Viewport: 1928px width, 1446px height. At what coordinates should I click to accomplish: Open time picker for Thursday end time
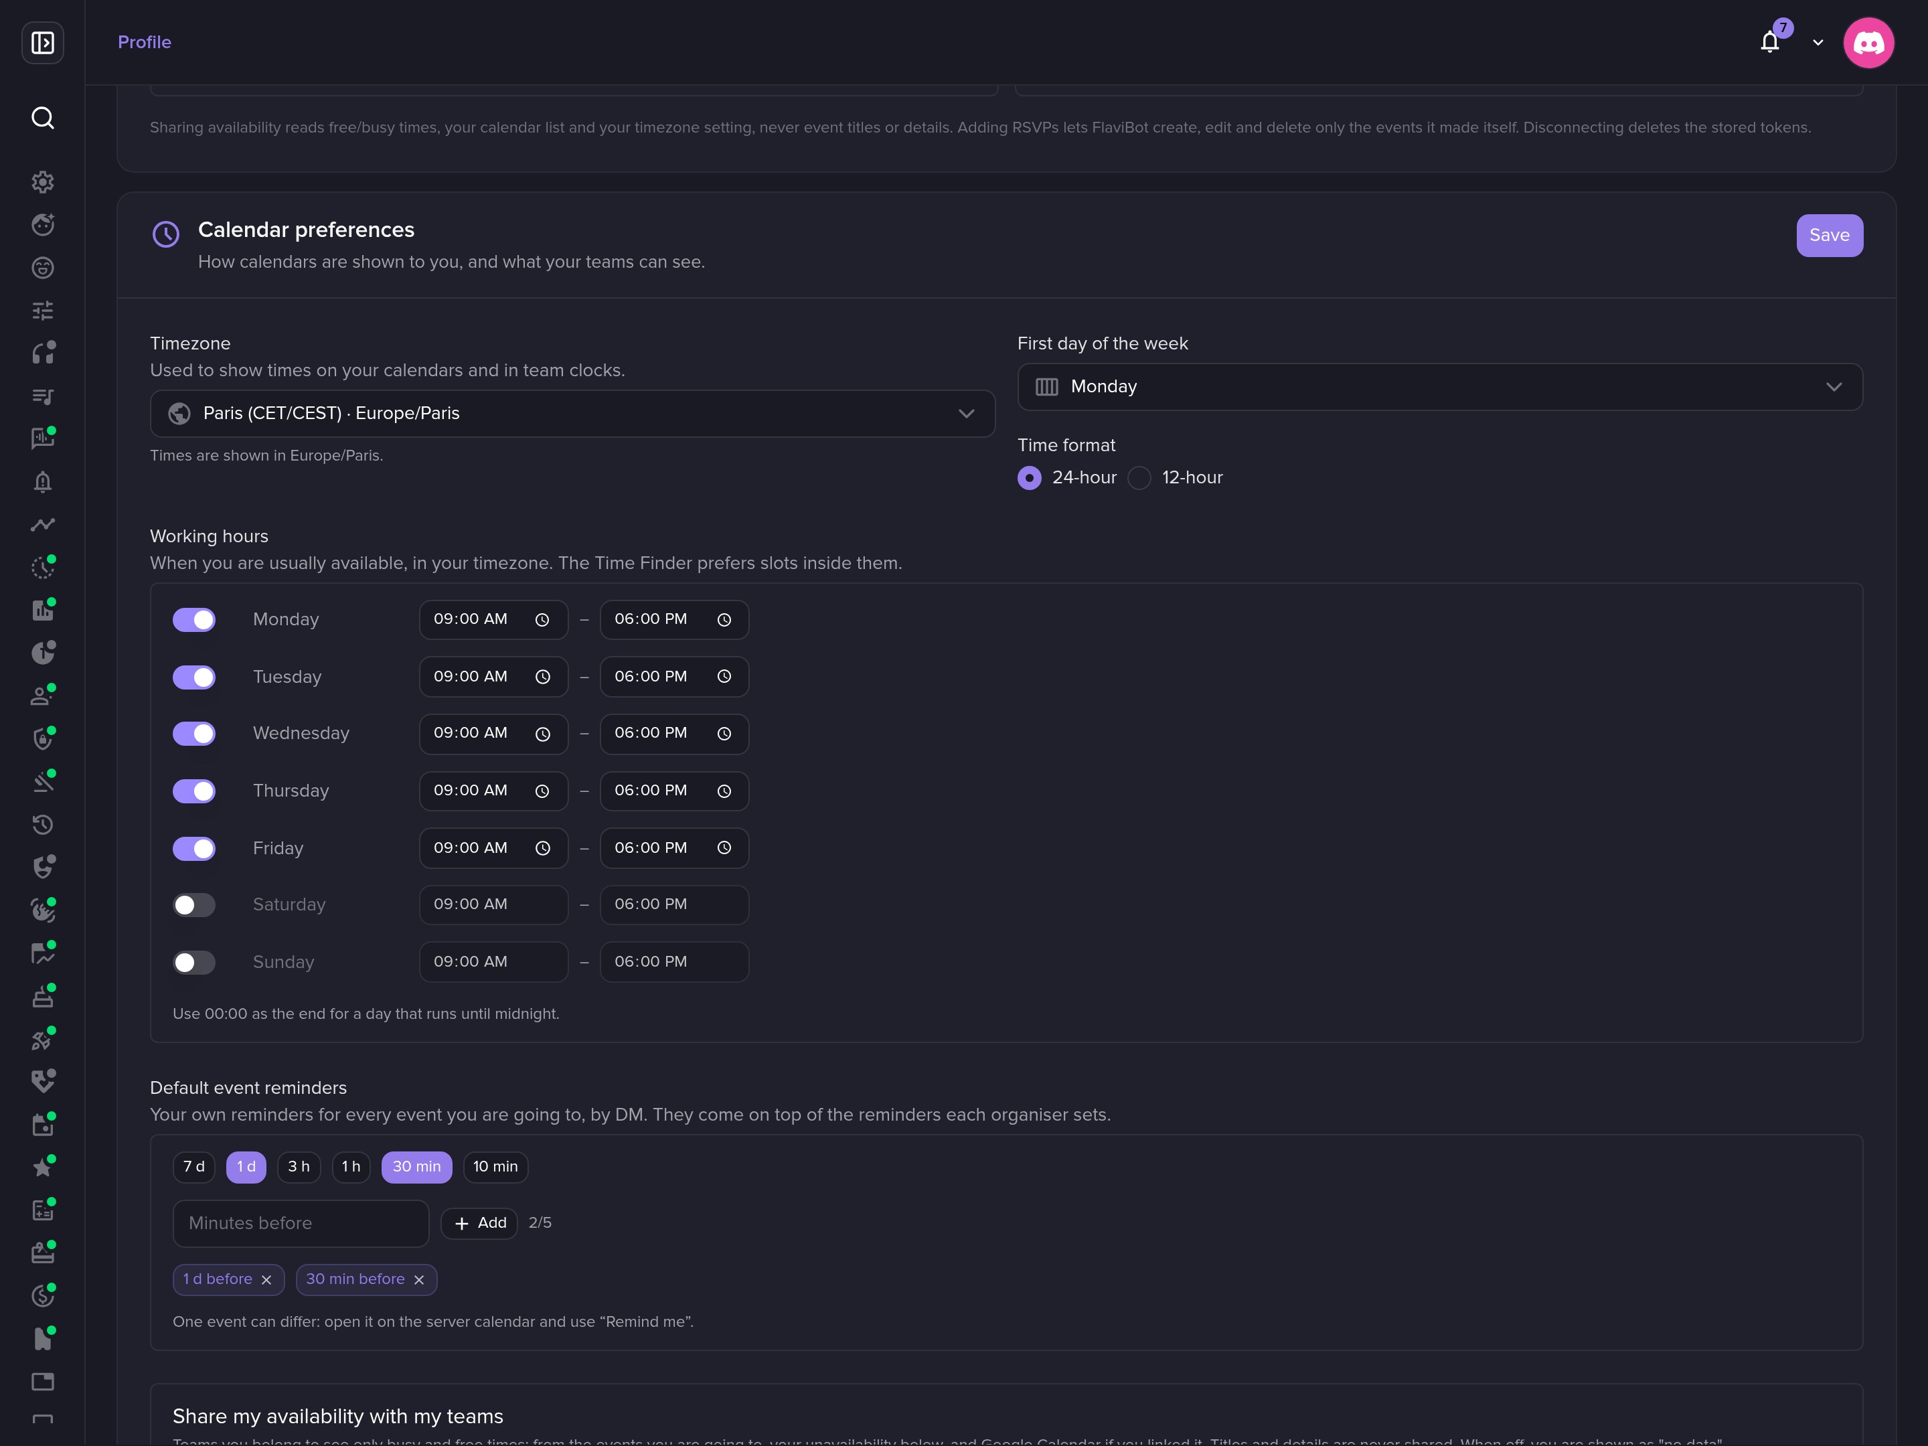coord(724,791)
